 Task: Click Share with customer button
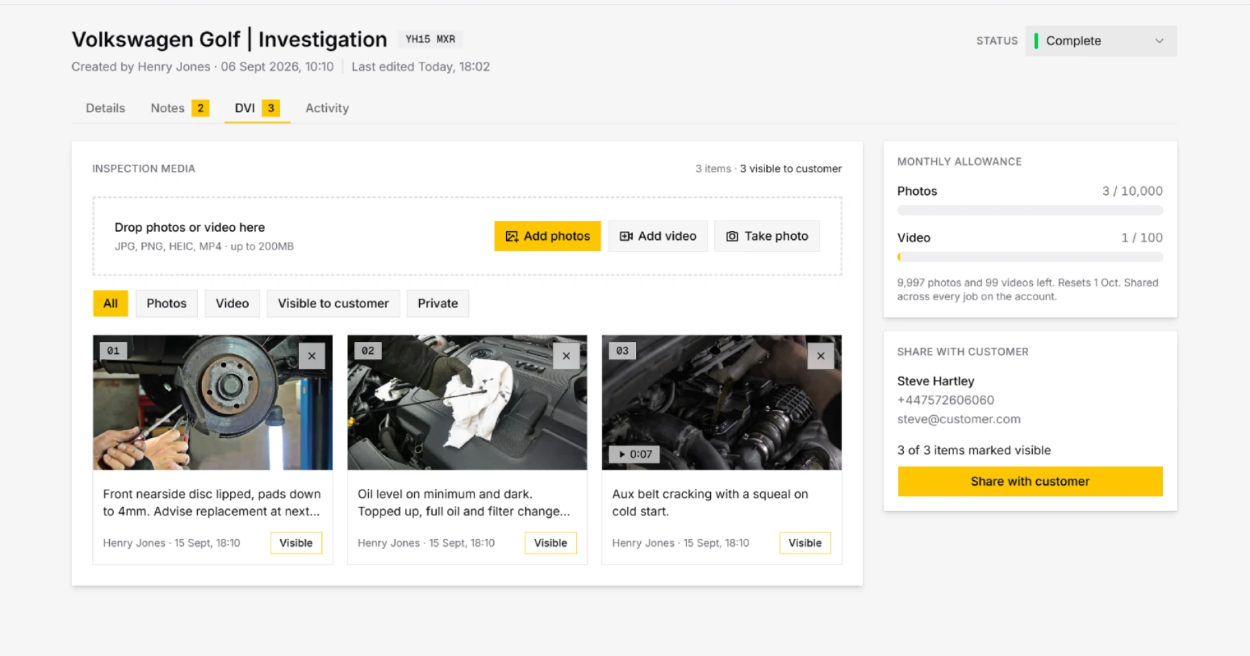click(1030, 481)
